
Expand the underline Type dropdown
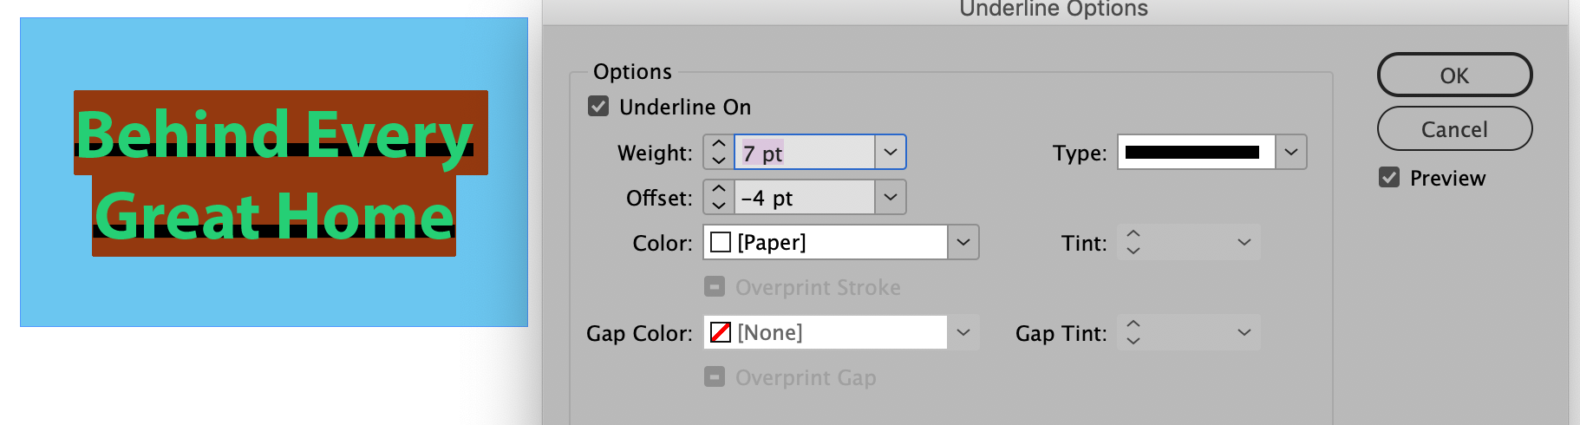1290,153
